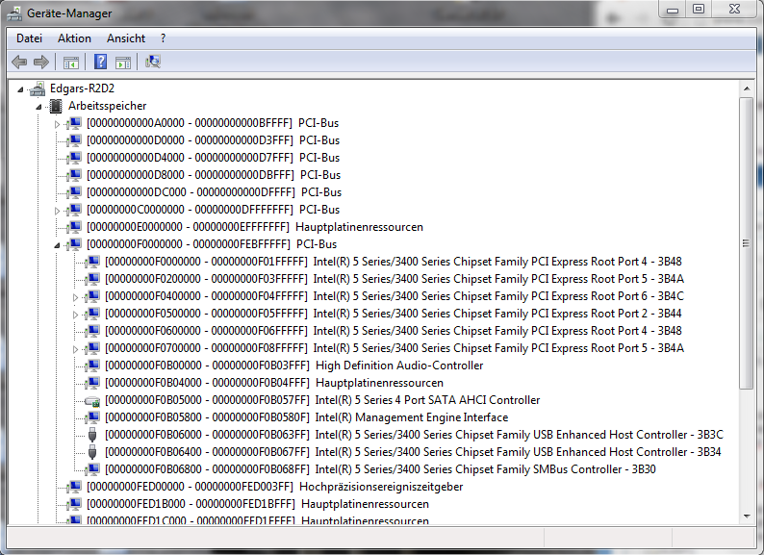Screen dimensions: 764x555
Task: Click icon of SMBus Controller 3B30 row
Action: coord(92,469)
